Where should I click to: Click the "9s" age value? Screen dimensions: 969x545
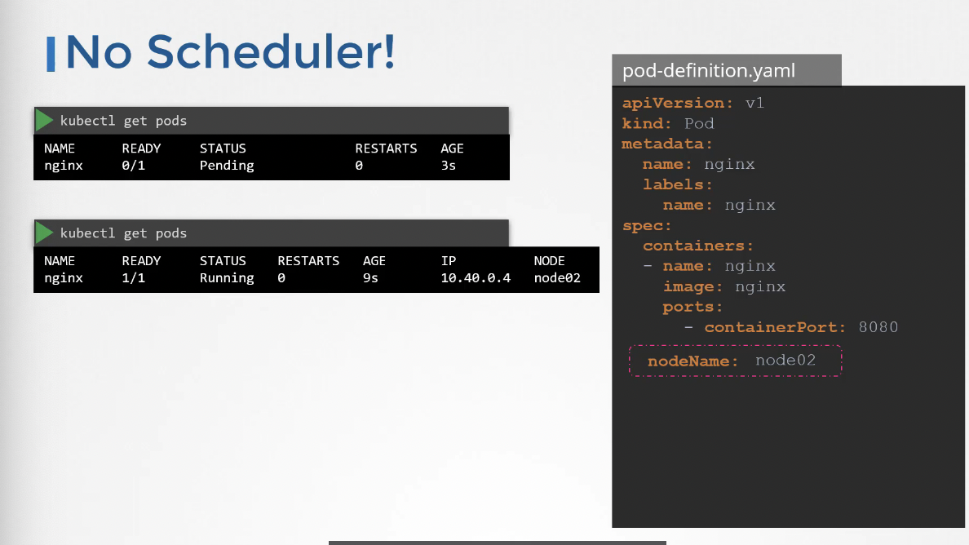(370, 278)
